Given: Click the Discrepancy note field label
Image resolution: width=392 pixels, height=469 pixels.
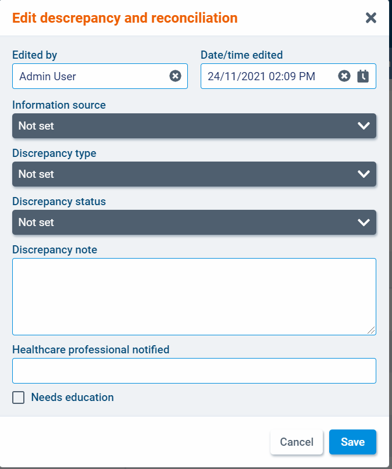Looking at the screenshot, I should point(55,250).
